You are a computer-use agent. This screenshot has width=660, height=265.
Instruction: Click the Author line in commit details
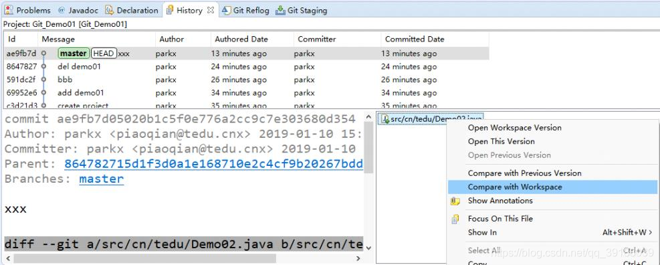click(183, 134)
